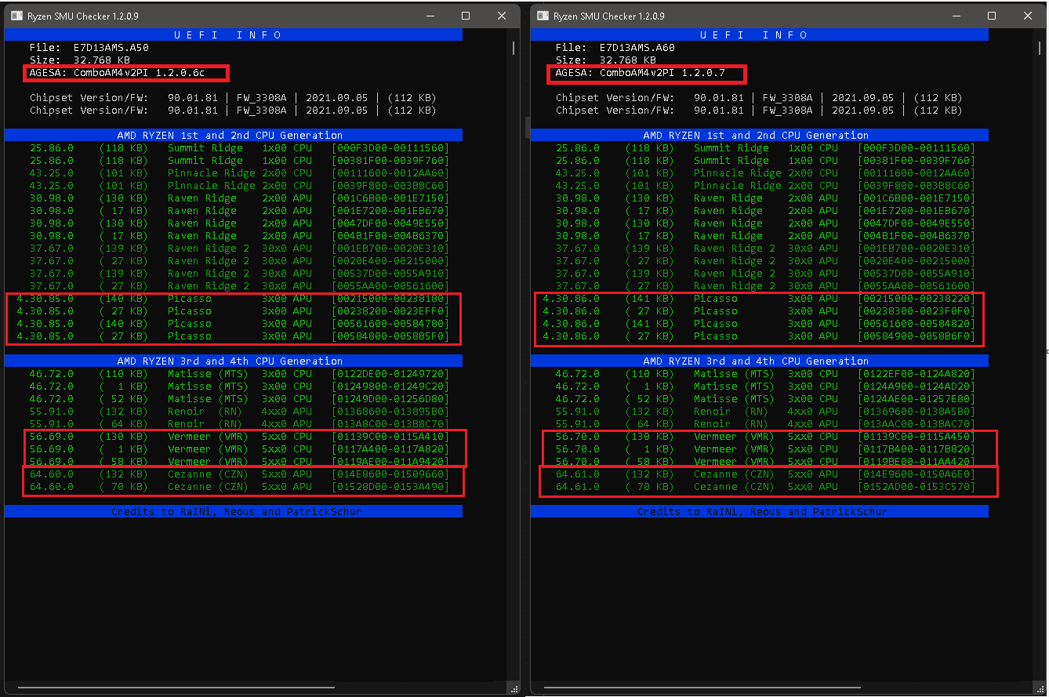Click Raven Ridge row [004B1F00-004B6370] in right window
This screenshot has width=1049, height=697.
[766, 236]
